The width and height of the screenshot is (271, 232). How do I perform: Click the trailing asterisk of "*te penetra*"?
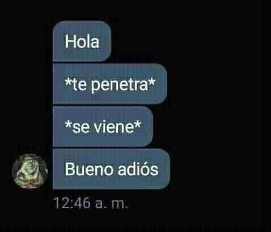point(151,82)
